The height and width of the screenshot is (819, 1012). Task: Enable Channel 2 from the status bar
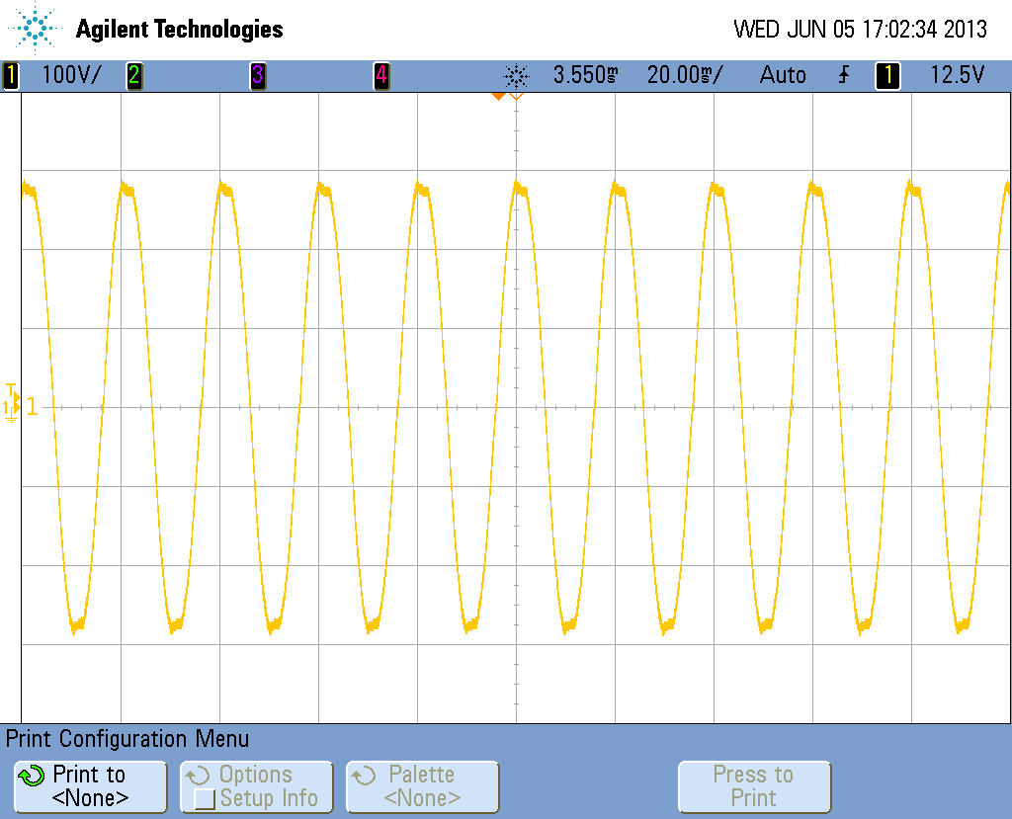tap(134, 74)
